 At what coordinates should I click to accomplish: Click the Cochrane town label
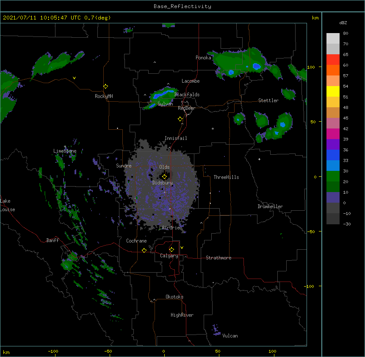pyautogui.click(x=136, y=241)
